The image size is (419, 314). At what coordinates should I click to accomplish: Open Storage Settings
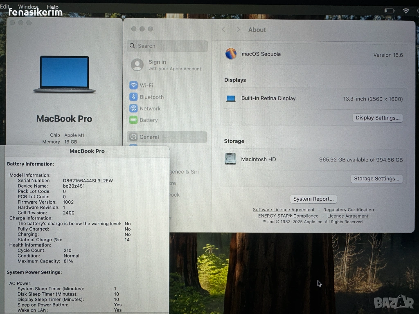tap(376, 179)
